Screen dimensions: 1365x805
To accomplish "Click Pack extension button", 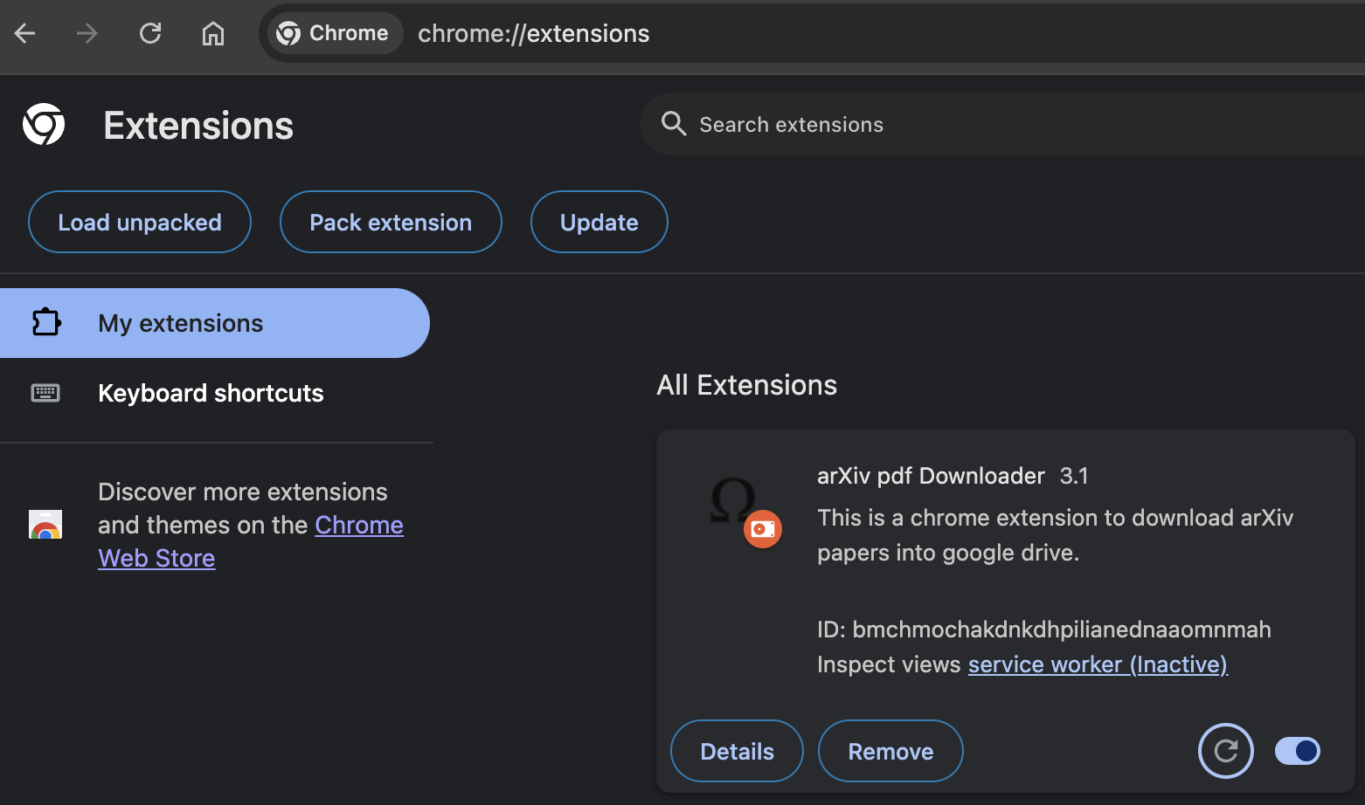I will pyautogui.click(x=391, y=222).
